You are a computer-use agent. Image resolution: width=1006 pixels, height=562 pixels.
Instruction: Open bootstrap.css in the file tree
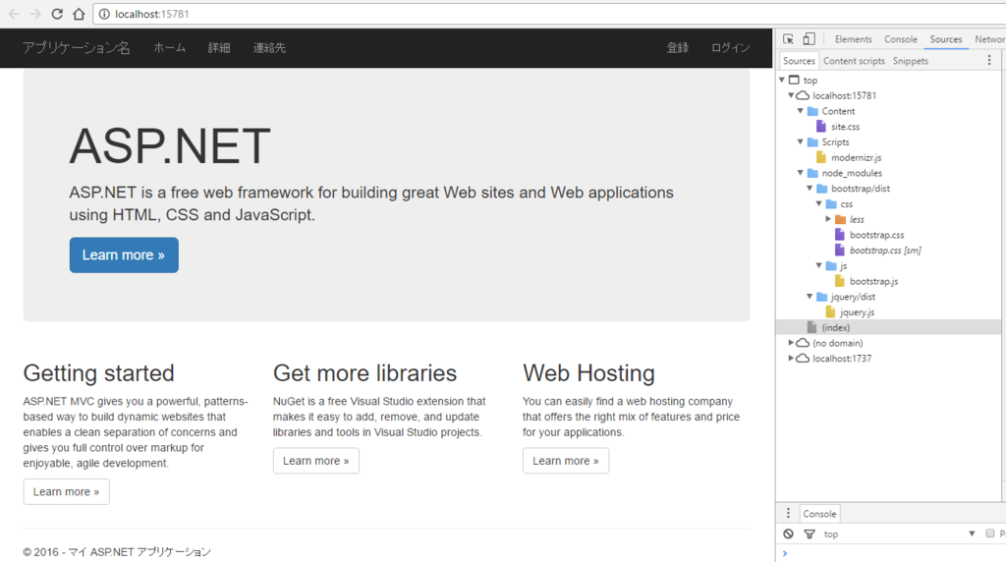coord(877,235)
